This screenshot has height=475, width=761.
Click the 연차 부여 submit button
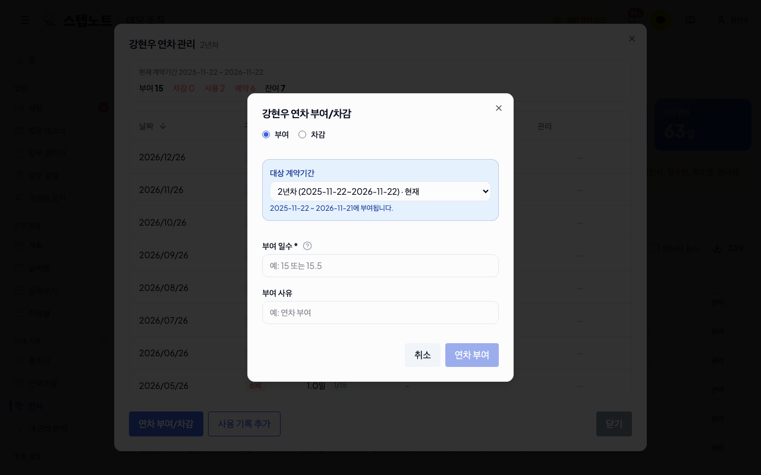472,355
